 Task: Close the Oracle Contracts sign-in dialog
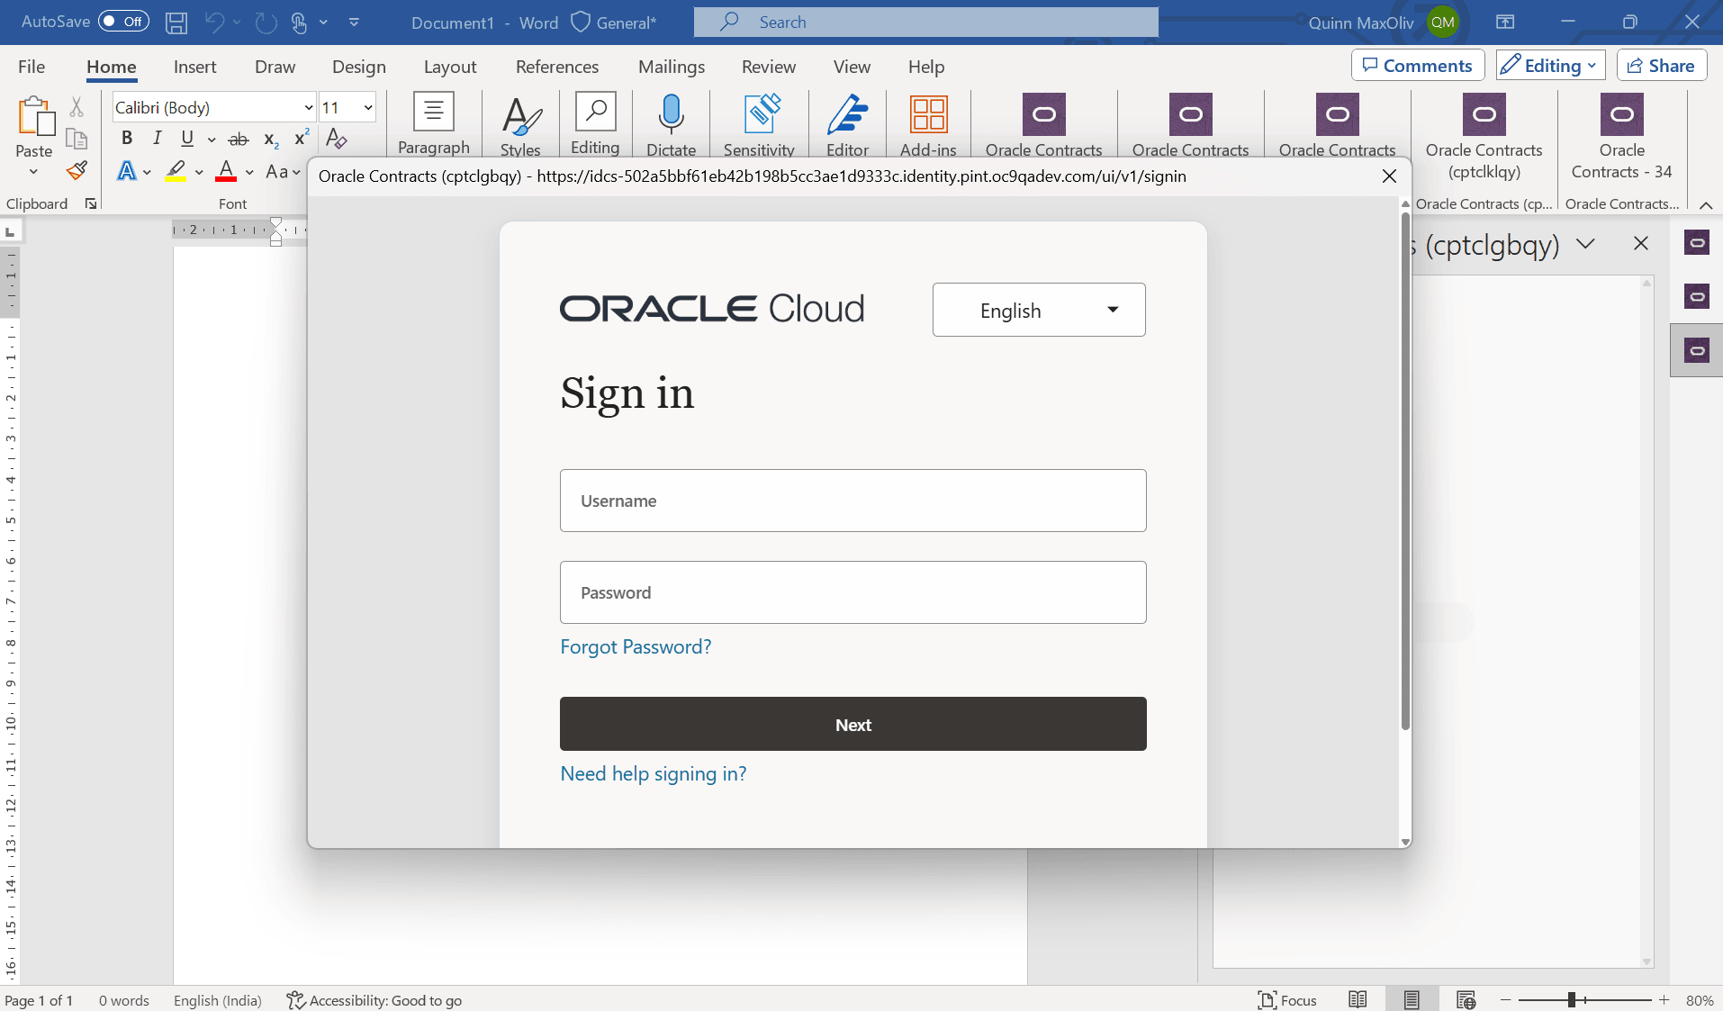[1389, 176]
